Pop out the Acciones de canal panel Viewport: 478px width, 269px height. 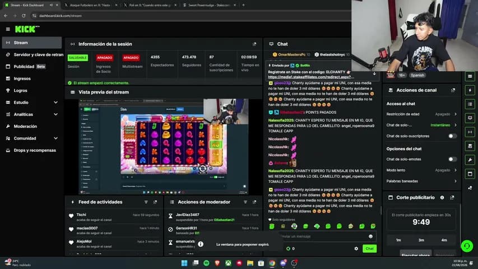tap(453, 90)
